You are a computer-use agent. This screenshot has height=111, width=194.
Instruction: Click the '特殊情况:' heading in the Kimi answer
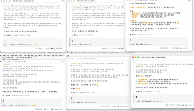click(x=133, y=21)
